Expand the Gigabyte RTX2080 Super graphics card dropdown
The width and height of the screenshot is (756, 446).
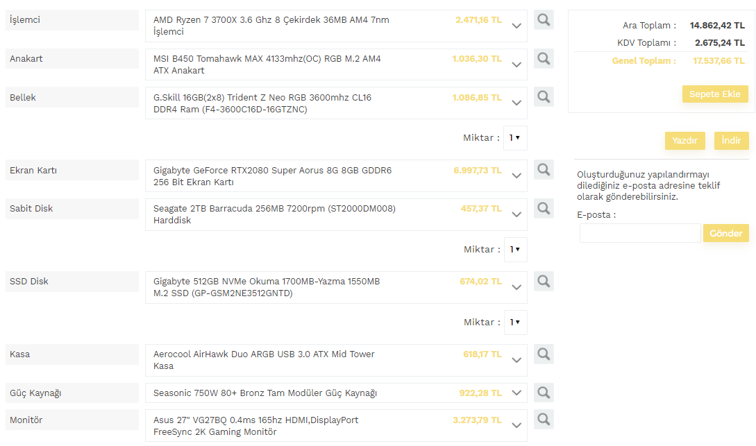[x=336, y=175]
